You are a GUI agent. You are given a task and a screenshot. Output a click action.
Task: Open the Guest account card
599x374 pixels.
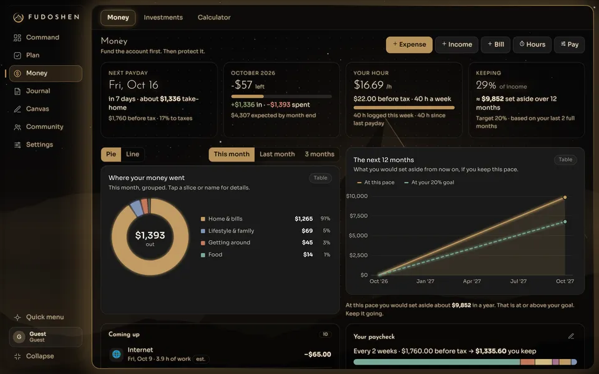coord(46,337)
